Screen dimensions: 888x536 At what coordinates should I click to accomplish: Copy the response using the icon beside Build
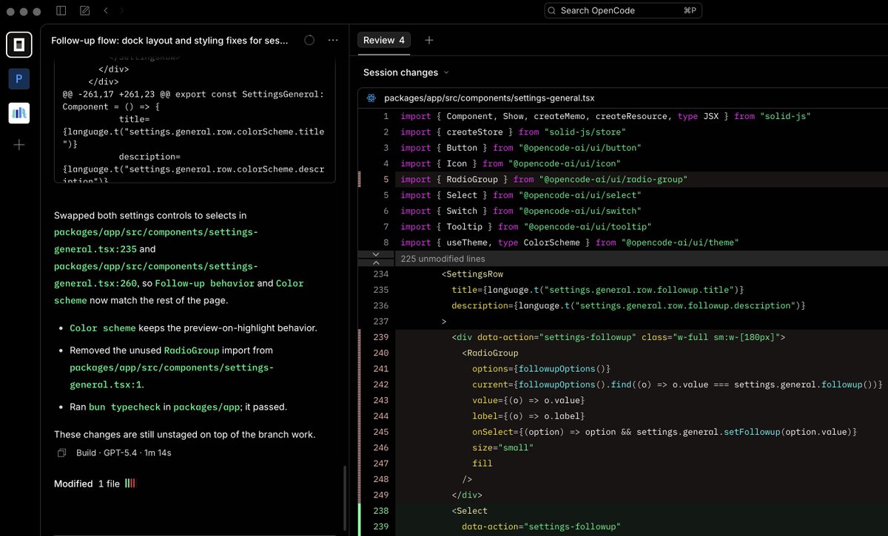click(x=62, y=452)
